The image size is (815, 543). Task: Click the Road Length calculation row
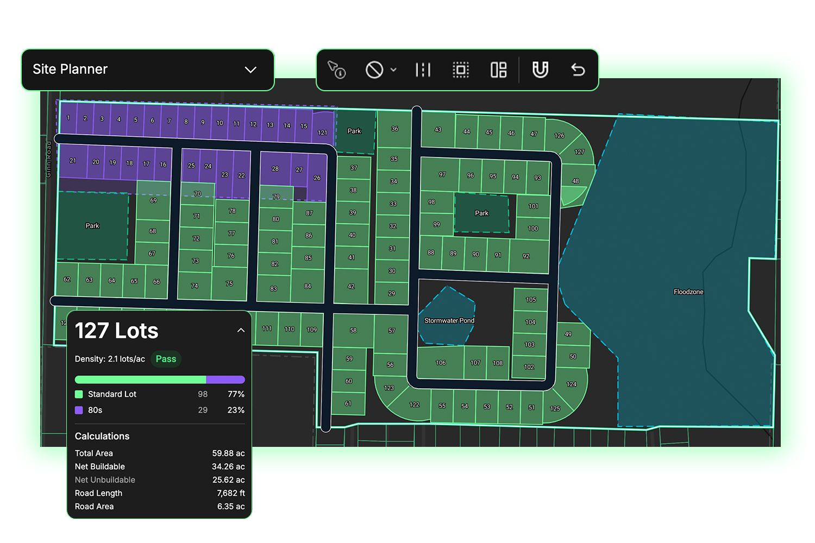click(159, 493)
